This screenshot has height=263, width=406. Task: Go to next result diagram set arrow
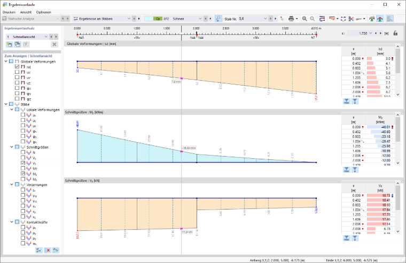tap(56, 37)
